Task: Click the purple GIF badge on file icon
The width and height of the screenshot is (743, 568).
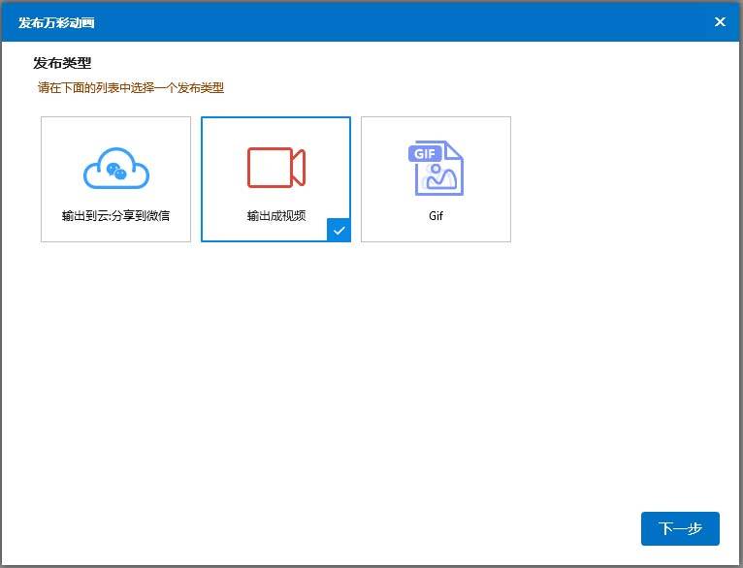Action: click(426, 154)
